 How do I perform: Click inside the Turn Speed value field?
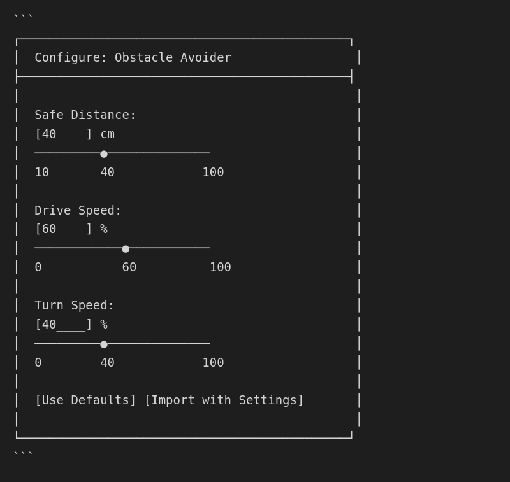(x=62, y=324)
